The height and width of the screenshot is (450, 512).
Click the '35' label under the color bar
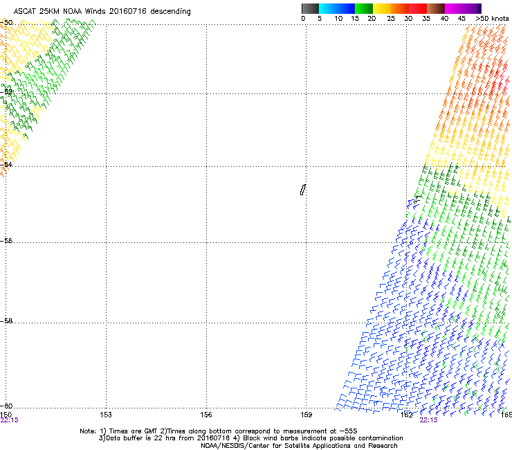point(426,19)
